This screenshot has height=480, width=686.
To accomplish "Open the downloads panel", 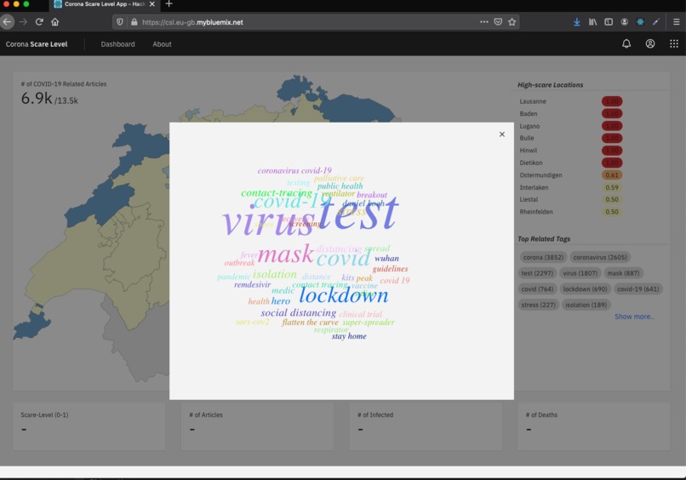I will [x=576, y=22].
